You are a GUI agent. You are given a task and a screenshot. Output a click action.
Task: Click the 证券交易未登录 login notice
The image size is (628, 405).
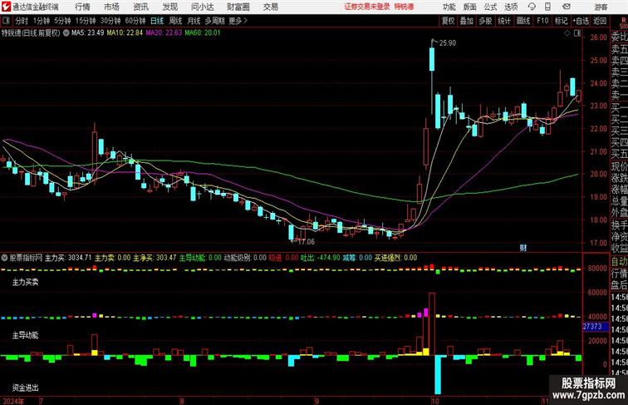click(367, 7)
